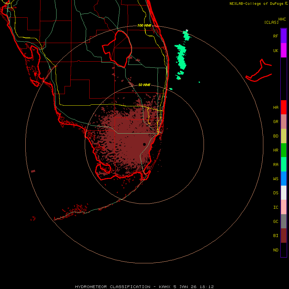Click the 'DS' legend label
The image size is (289, 289).
click(276, 193)
